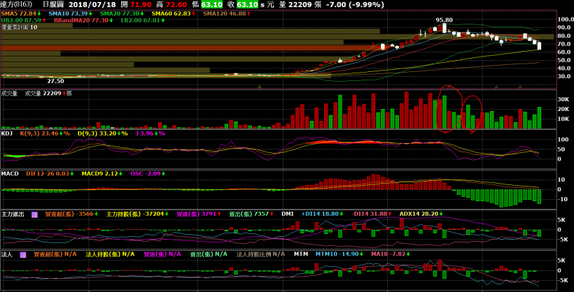574x292 pixels.
Task: Click the 價量累計圖 10 label
Action: pyautogui.click(x=19, y=27)
